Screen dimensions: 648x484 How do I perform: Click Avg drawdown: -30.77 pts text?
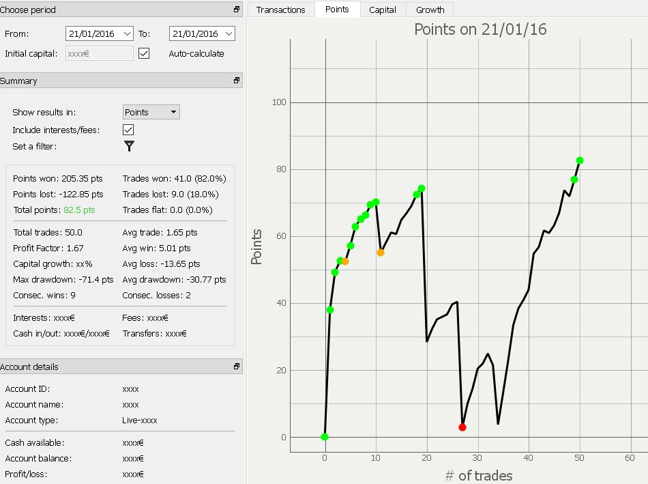tap(175, 280)
